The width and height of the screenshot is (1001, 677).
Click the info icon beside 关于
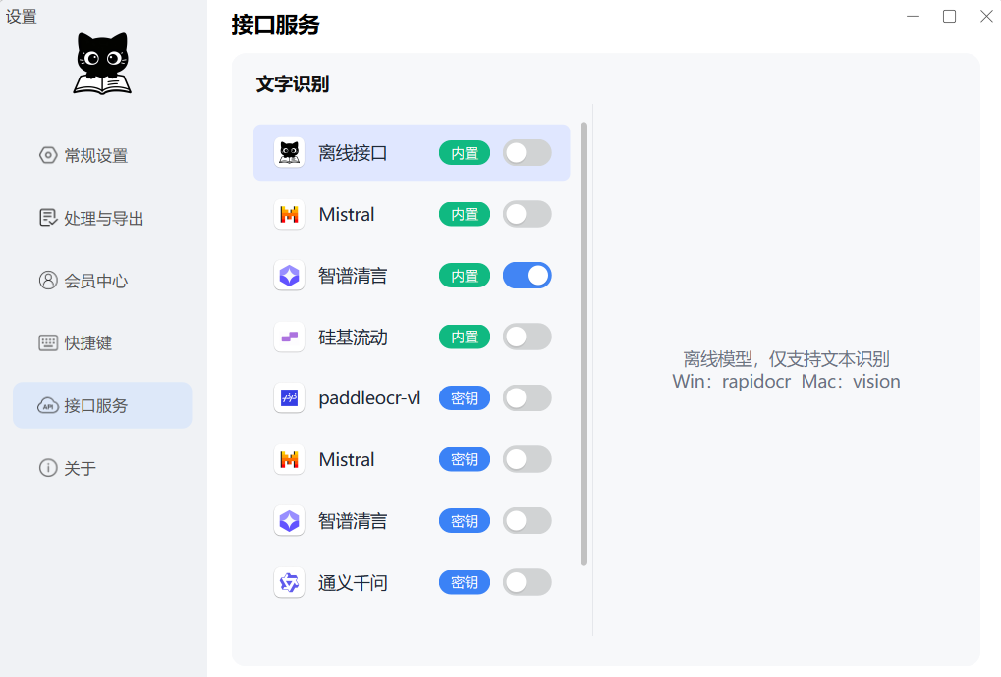(x=48, y=468)
